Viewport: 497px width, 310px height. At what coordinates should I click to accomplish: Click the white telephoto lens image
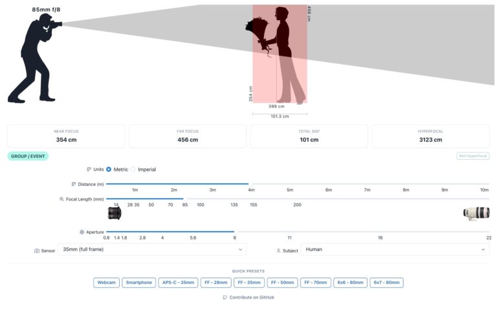click(476, 214)
